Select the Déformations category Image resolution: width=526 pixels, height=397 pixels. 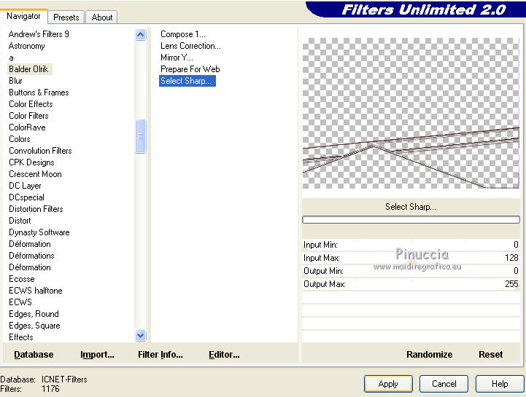[x=31, y=256]
